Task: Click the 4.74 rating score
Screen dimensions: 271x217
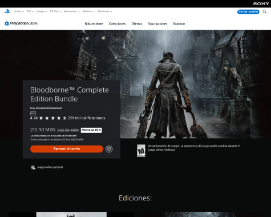Action: (x=34, y=118)
